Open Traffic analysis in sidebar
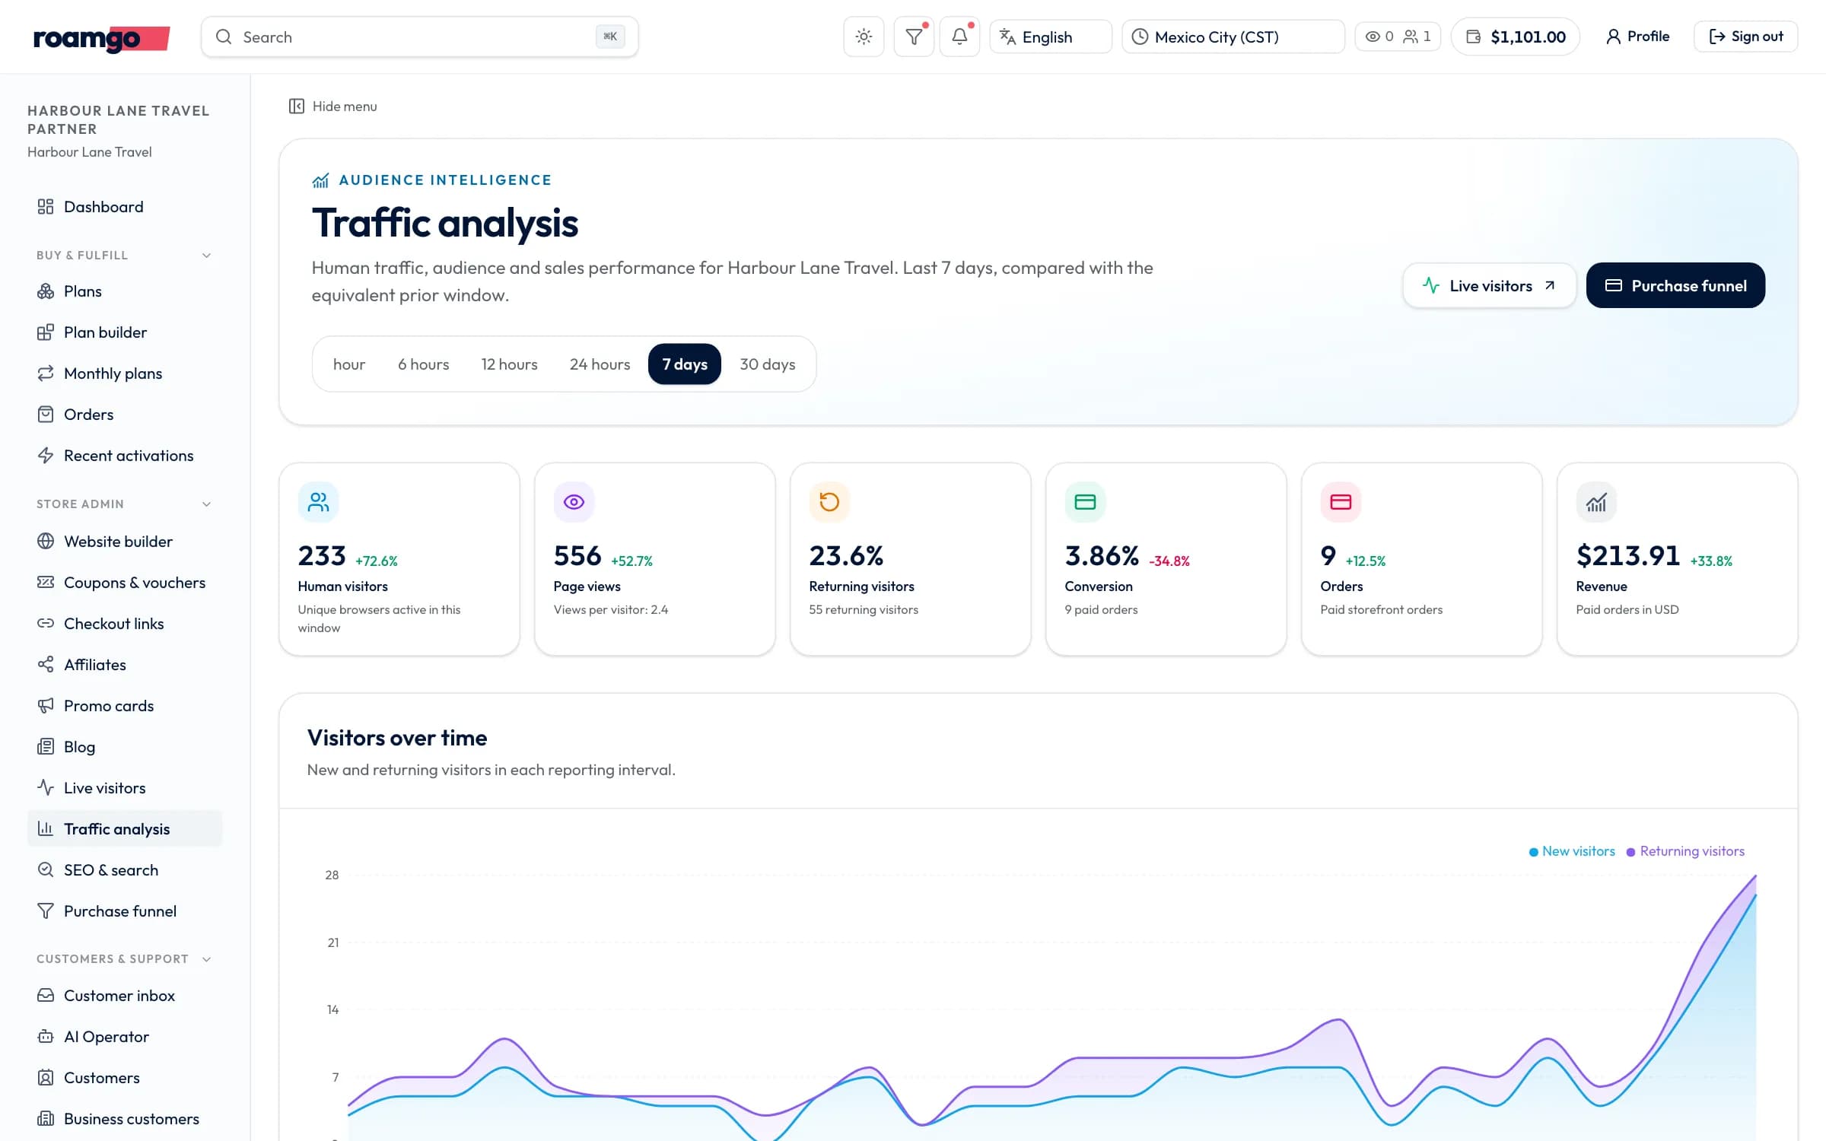The width and height of the screenshot is (1826, 1141). click(x=125, y=829)
